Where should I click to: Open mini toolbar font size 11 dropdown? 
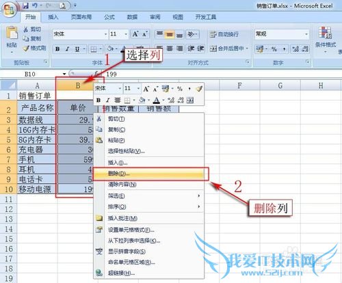(138, 89)
